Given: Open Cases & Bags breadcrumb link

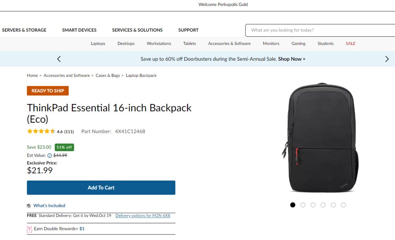Looking at the screenshot, I should pyautogui.click(x=107, y=75).
